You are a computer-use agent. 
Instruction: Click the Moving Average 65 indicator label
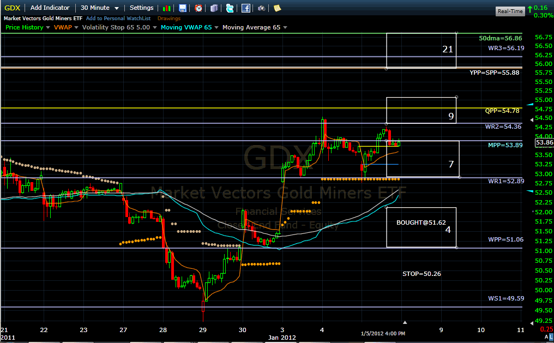coord(251,27)
